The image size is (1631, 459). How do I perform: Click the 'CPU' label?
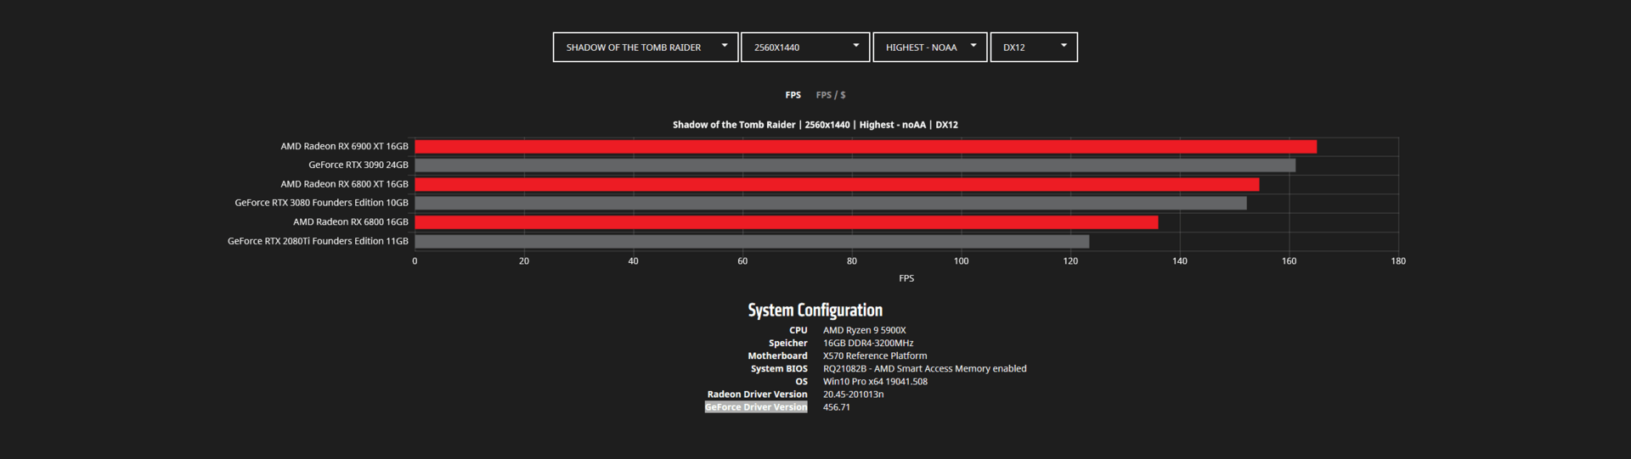(798, 331)
